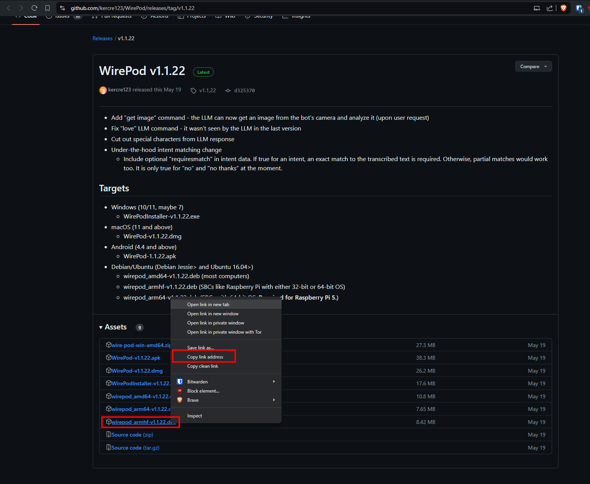Click the install/cast screen icon in address bar
This screenshot has height=484, width=590.
537,8
